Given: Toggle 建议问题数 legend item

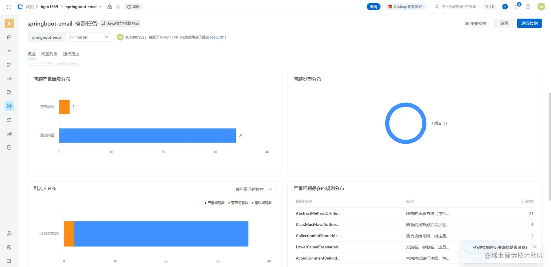Looking at the screenshot, I should tap(262, 202).
